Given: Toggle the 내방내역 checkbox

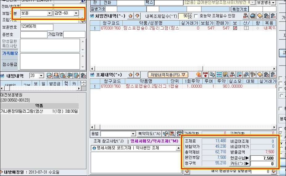Looking at the screenshot, I should coord(2,76).
